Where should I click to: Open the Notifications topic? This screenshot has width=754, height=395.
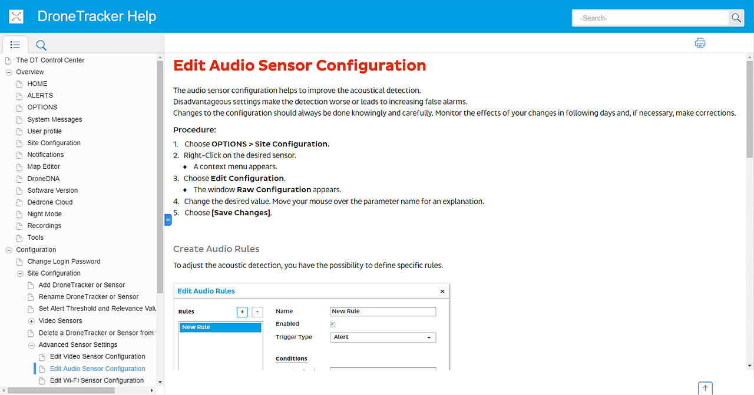45,155
